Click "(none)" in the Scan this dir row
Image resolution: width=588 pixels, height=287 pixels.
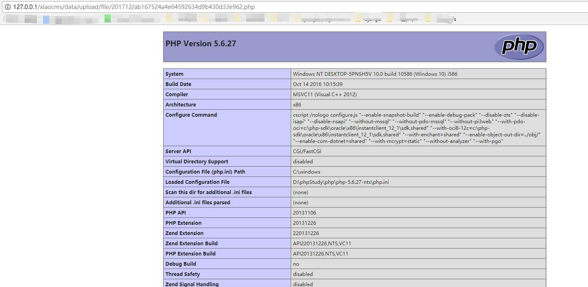pyautogui.click(x=300, y=192)
